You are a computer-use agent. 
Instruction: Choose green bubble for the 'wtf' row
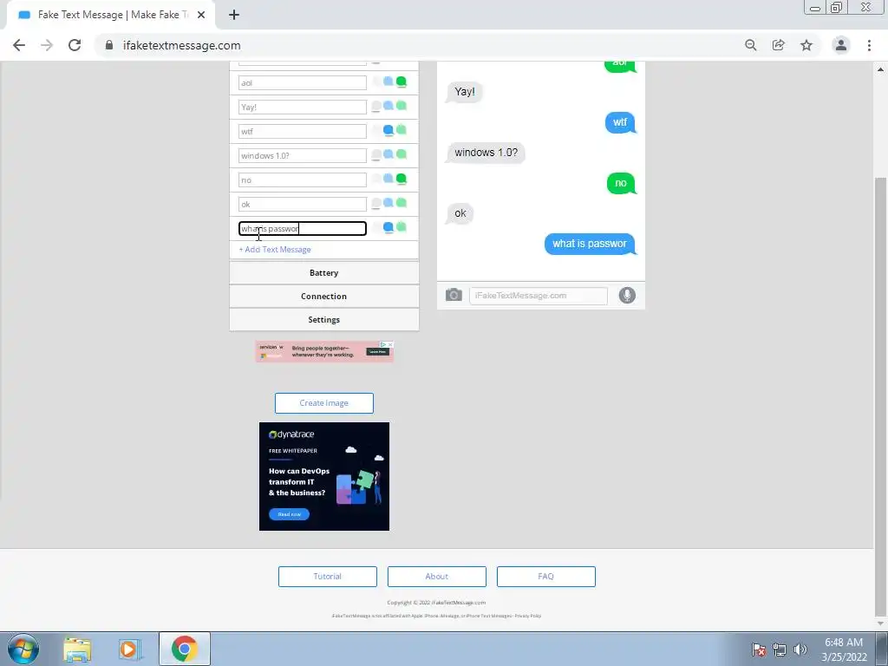pos(402,131)
